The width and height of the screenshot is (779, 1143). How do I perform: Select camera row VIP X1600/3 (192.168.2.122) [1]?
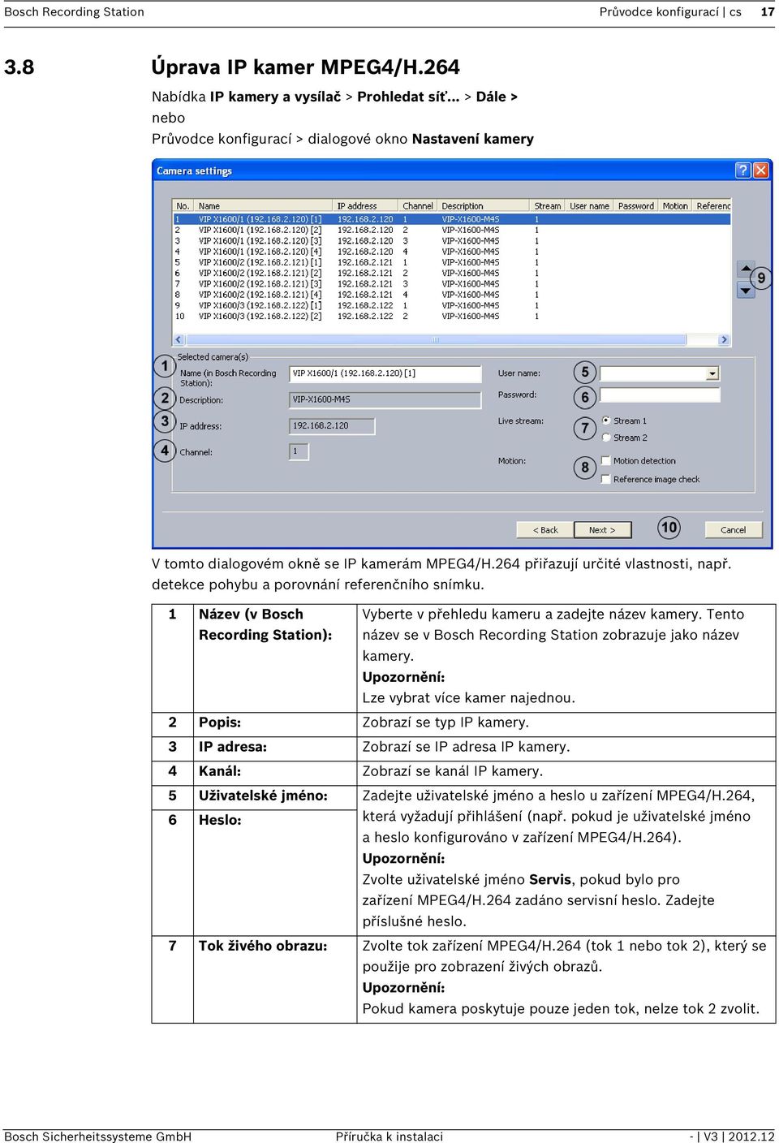pyautogui.click(x=452, y=306)
